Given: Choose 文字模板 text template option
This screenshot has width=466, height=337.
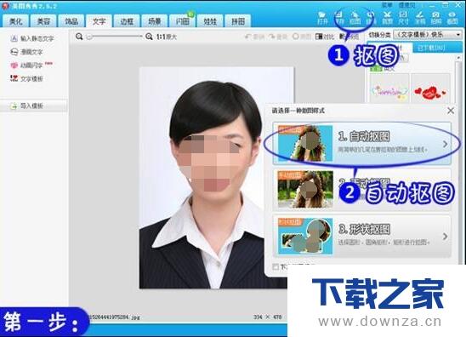Looking at the screenshot, I should (x=26, y=78).
